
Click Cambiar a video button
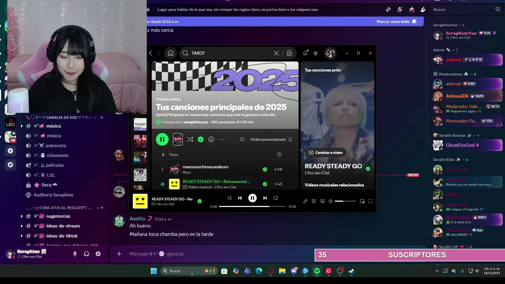pyautogui.click(x=325, y=153)
